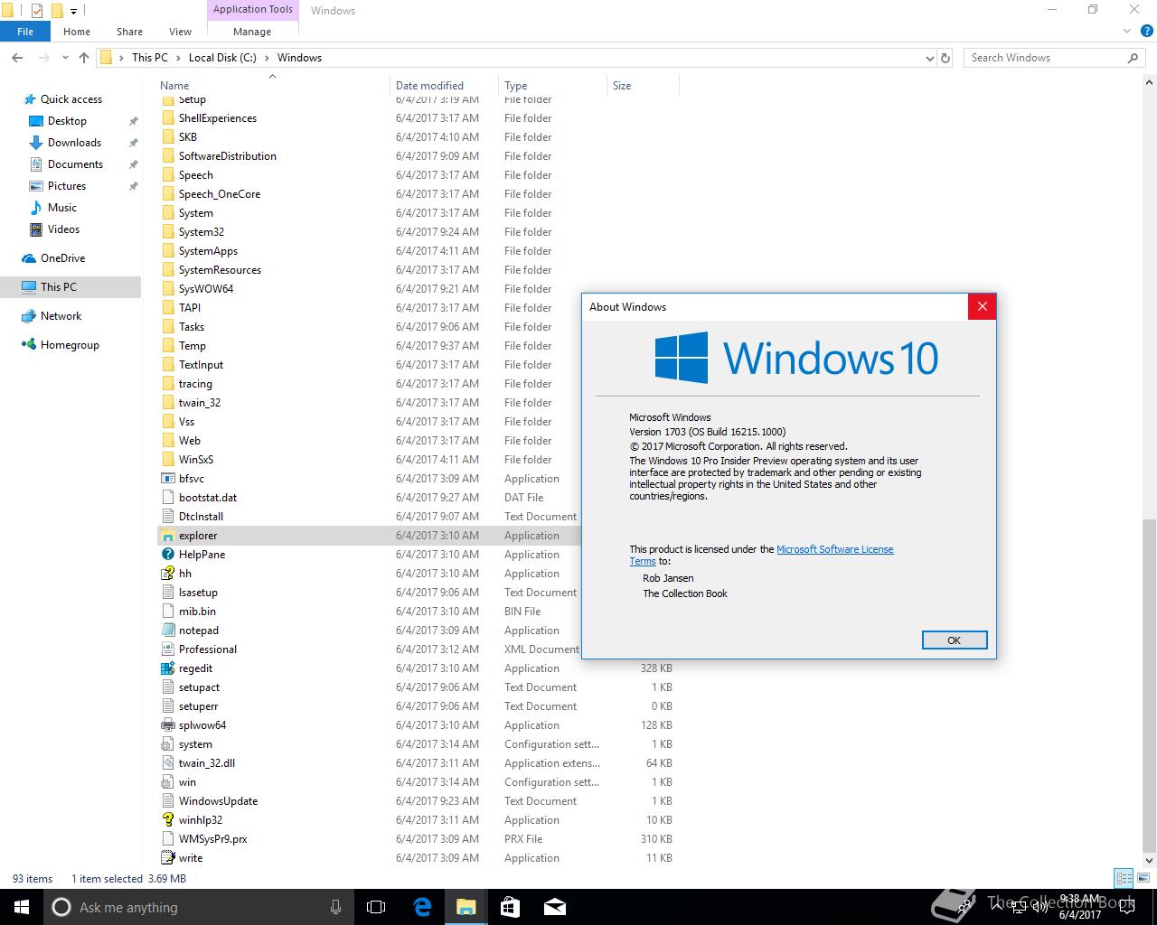Click the Back navigation arrow
The height and width of the screenshot is (925, 1157).
pyautogui.click(x=17, y=58)
